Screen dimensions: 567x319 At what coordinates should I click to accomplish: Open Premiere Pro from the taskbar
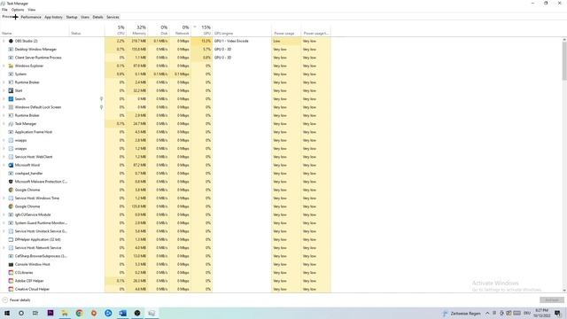(x=50, y=313)
